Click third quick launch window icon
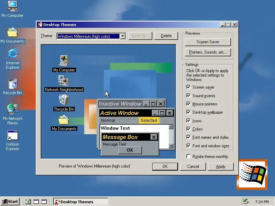 tap(44, 202)
